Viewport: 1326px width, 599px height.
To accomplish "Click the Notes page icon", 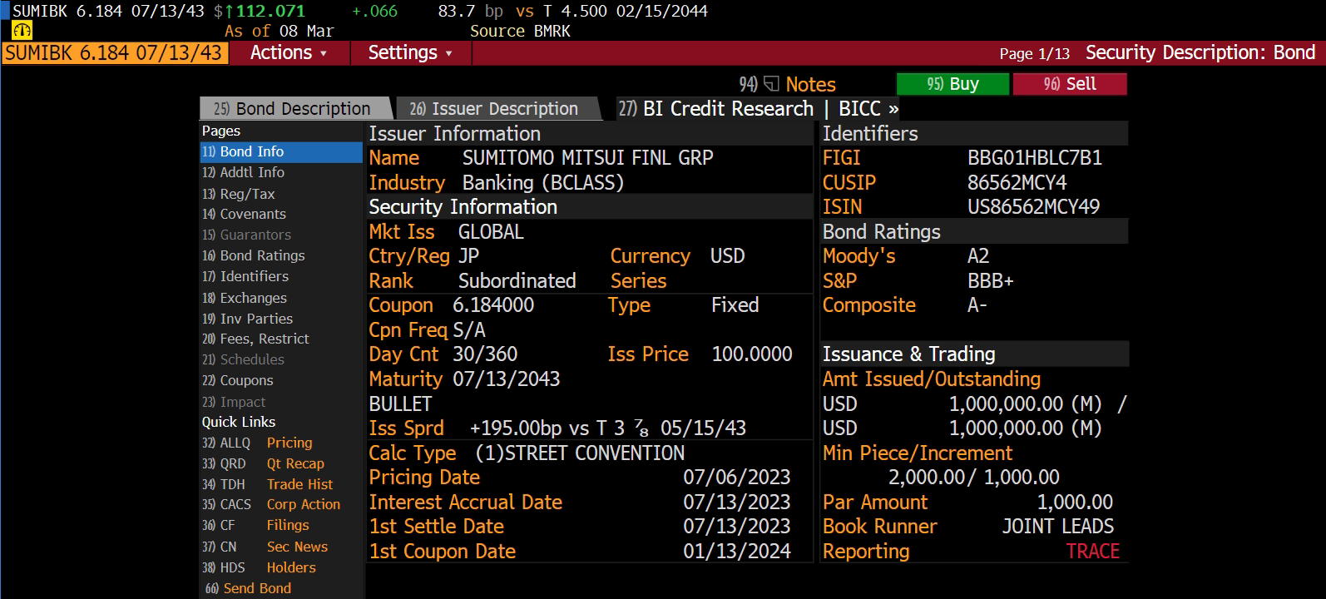I will [x=771, y=84].
